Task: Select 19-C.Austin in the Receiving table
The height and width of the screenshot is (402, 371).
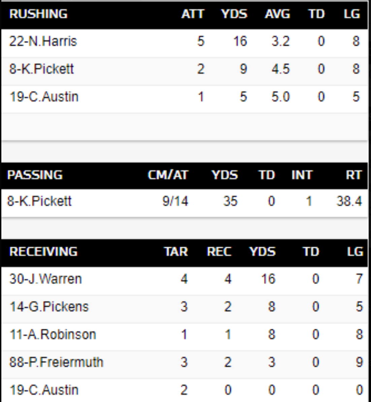Action: click(x=44, y=390)
